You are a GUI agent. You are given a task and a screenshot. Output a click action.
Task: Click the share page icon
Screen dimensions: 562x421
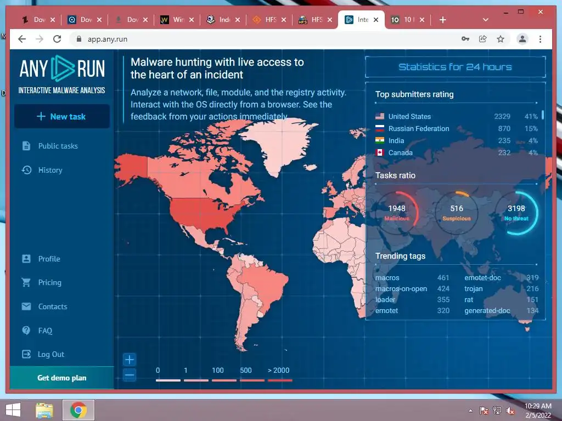pos(483,39)
